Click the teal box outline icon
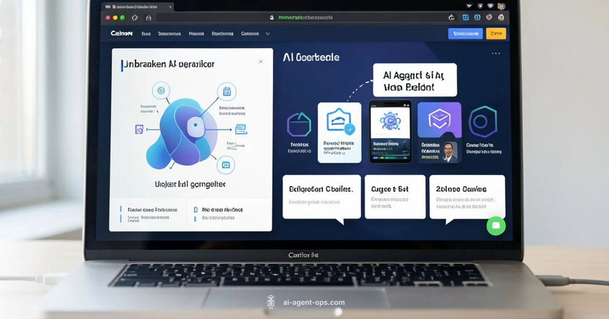 (298, 125)
